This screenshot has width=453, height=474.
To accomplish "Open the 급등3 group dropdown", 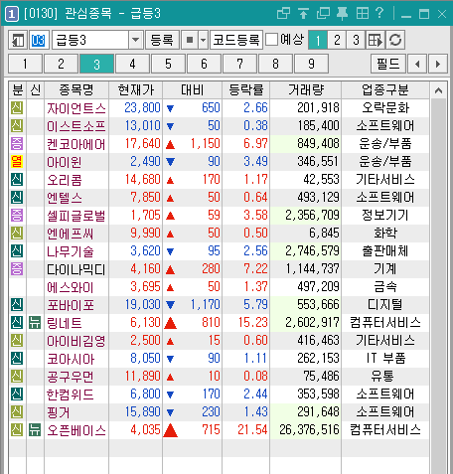I will pyautogui.click(x=135, y=40).
